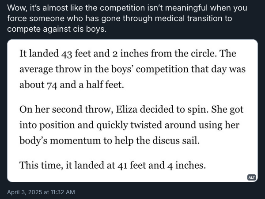Click the line 'into position and quickly twisted around'

129,125
